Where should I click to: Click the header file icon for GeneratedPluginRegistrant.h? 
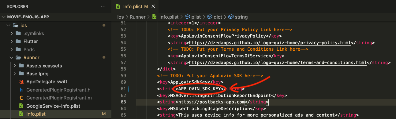pos(21,90)
